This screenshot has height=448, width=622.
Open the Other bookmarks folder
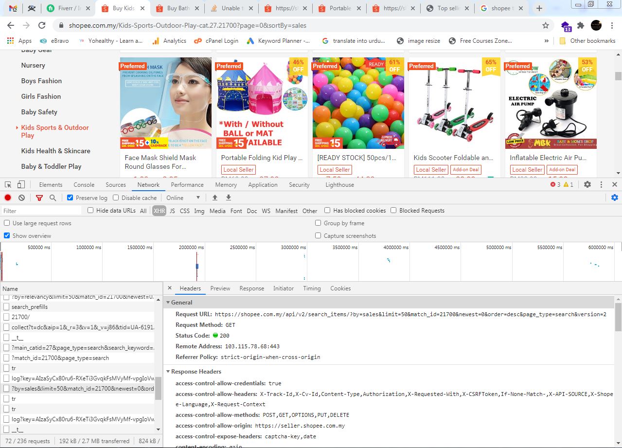pyautogui.click(x=587, y=41)
